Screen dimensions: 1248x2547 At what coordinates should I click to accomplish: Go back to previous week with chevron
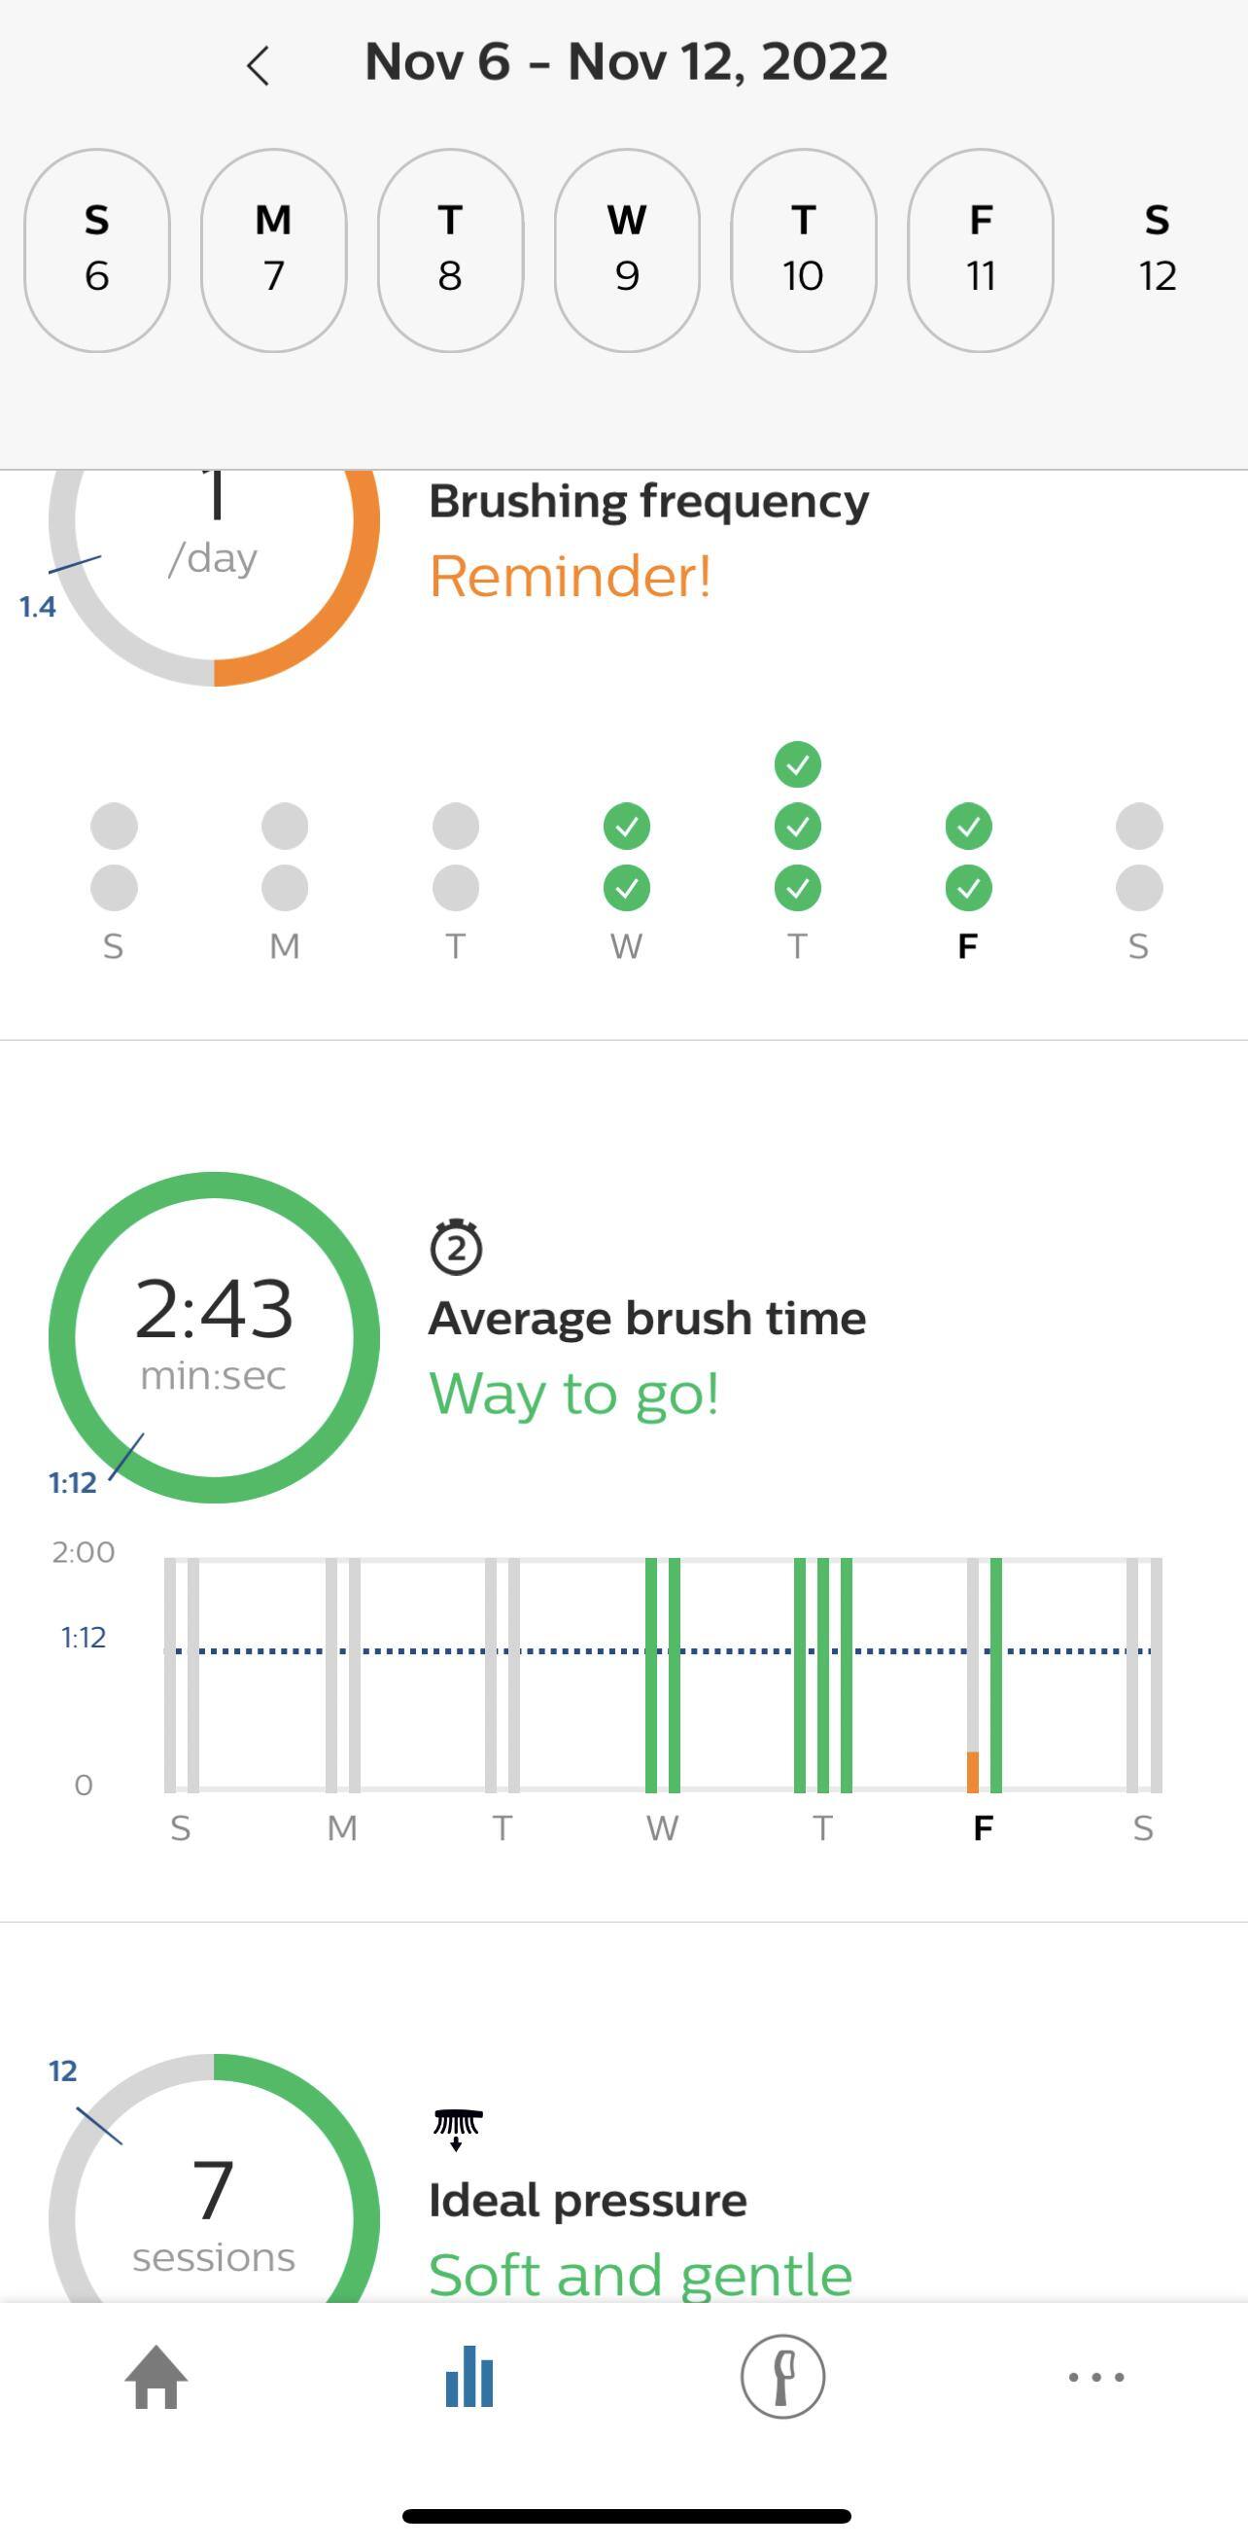point(258,66)
